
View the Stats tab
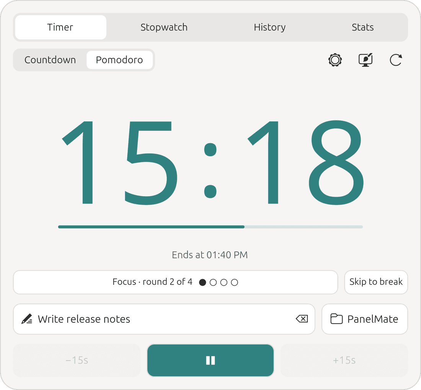point(362,28)
